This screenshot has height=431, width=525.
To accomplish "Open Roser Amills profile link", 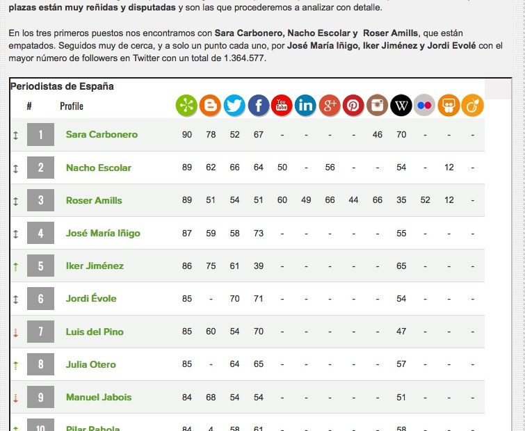I will coord(94,200).
